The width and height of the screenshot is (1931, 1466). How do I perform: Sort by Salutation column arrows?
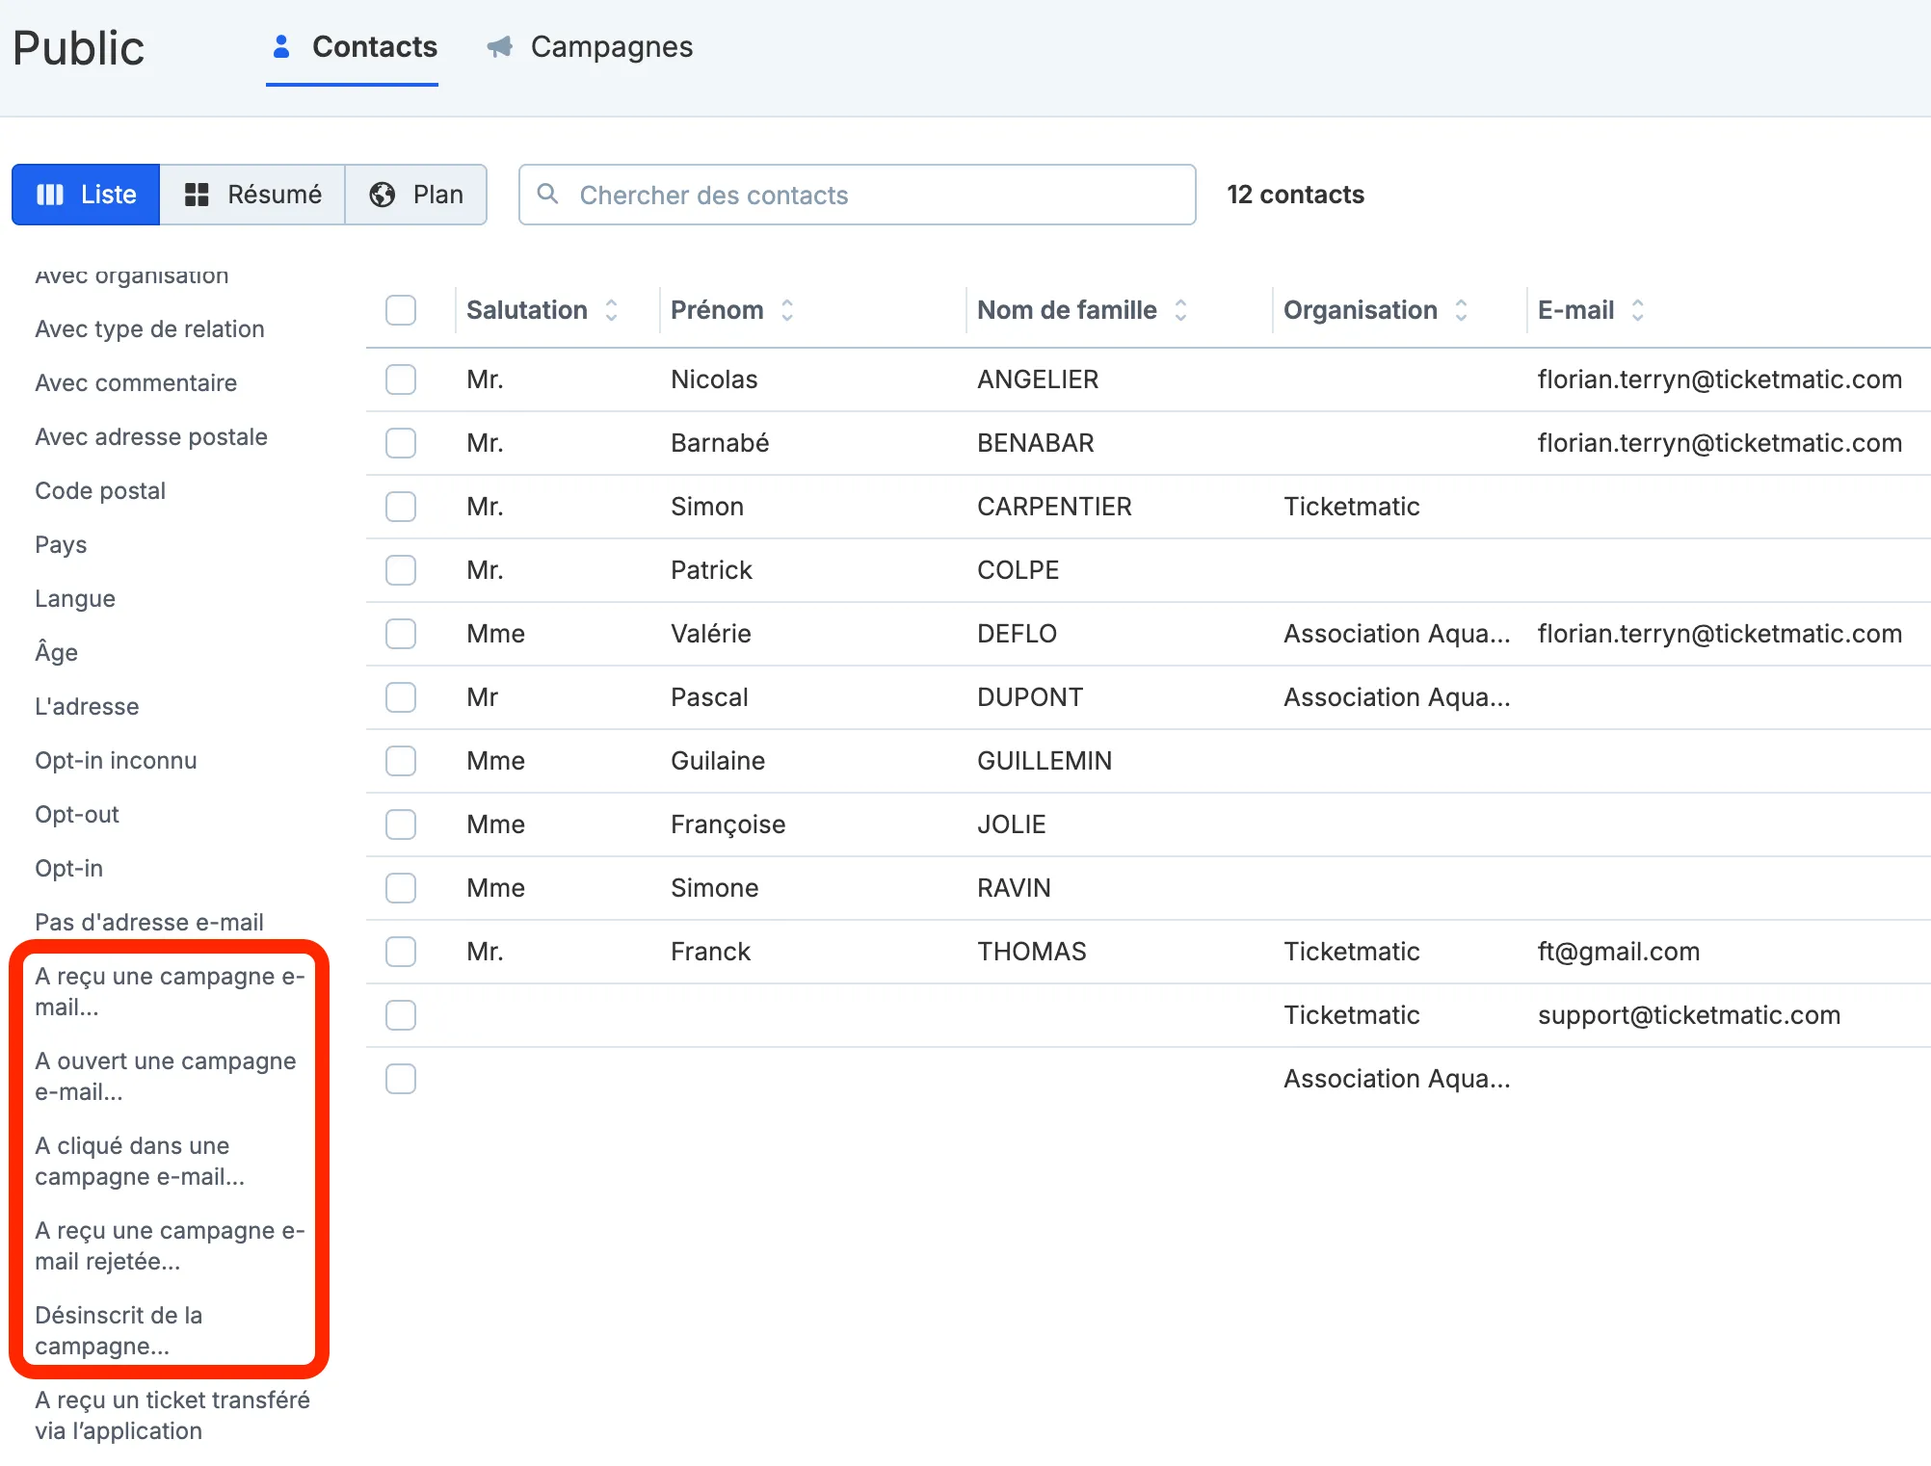611,310
